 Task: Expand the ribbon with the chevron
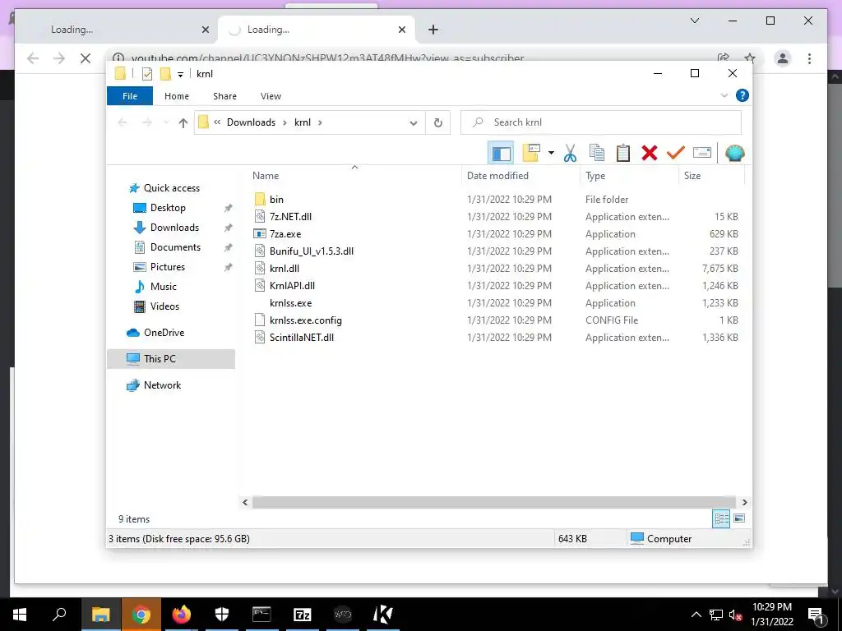coord(724,95)
